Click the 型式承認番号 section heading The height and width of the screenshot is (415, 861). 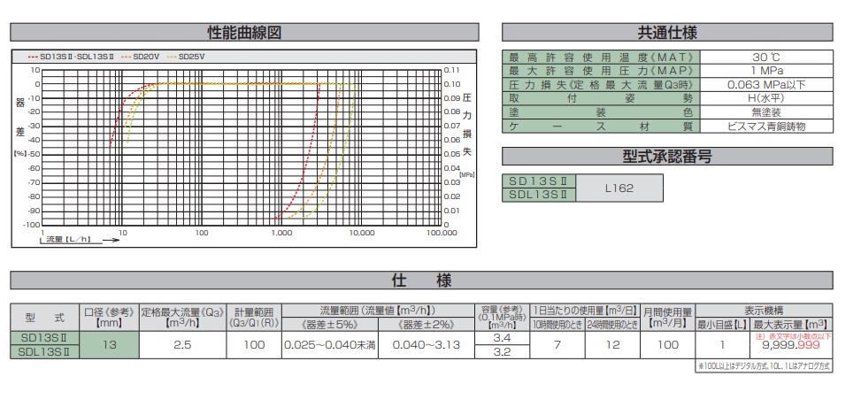click(x=667, y=157)
